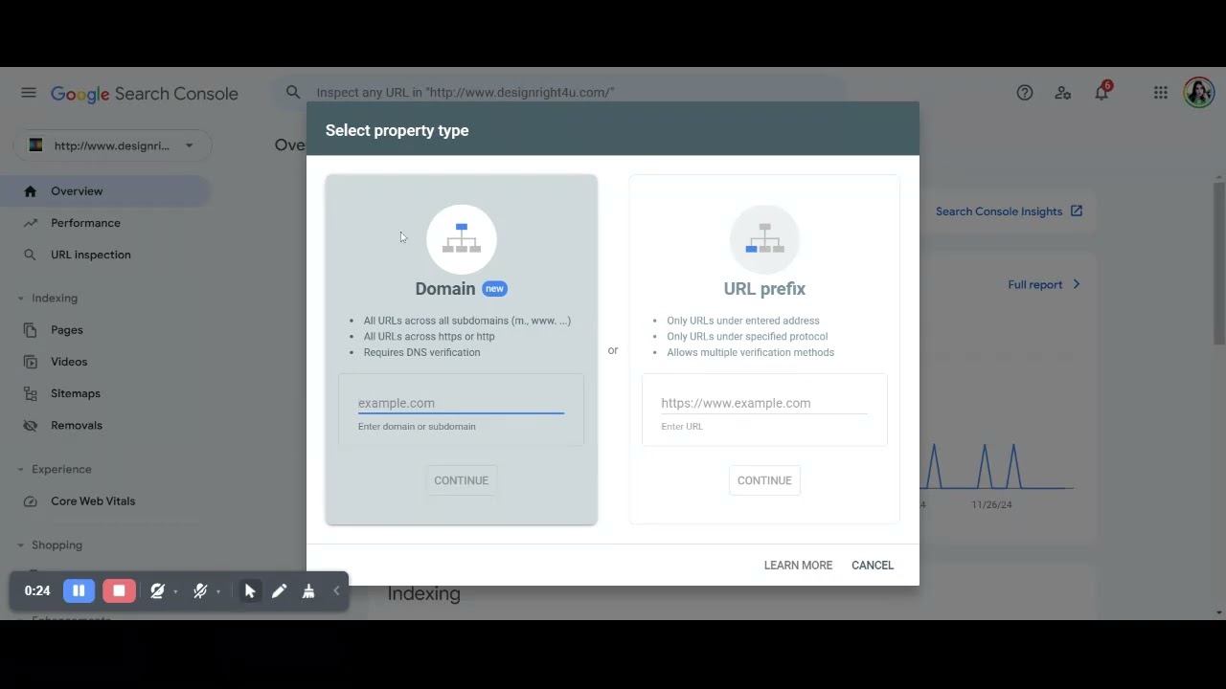Stop the screen recording

(x=119, y=591)
